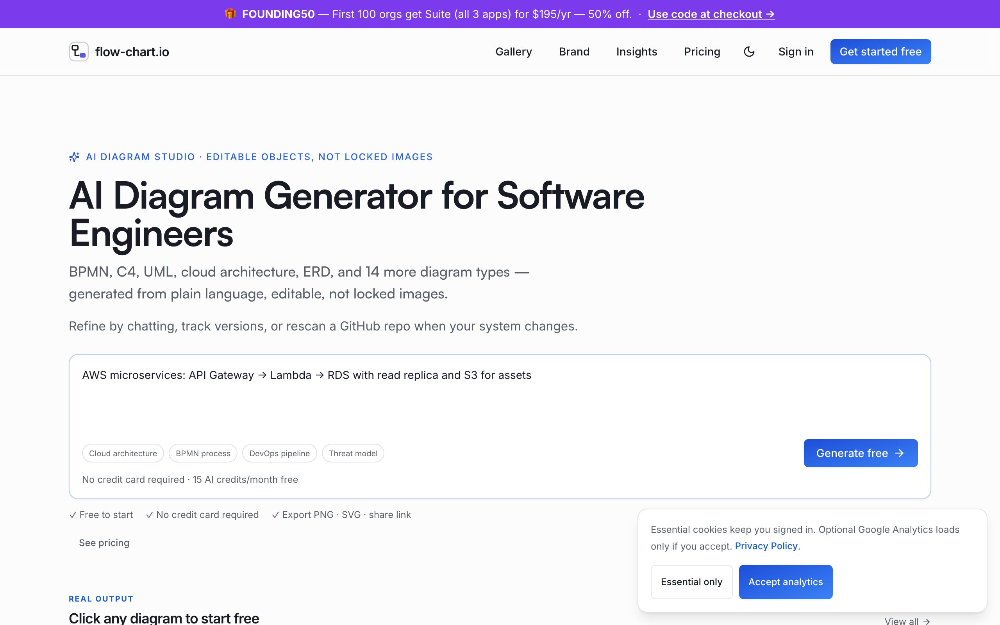Click 'Export PNG · SVG · share link' text
Viewport: 1000px width, 625px height.
(x=341, y=514)
